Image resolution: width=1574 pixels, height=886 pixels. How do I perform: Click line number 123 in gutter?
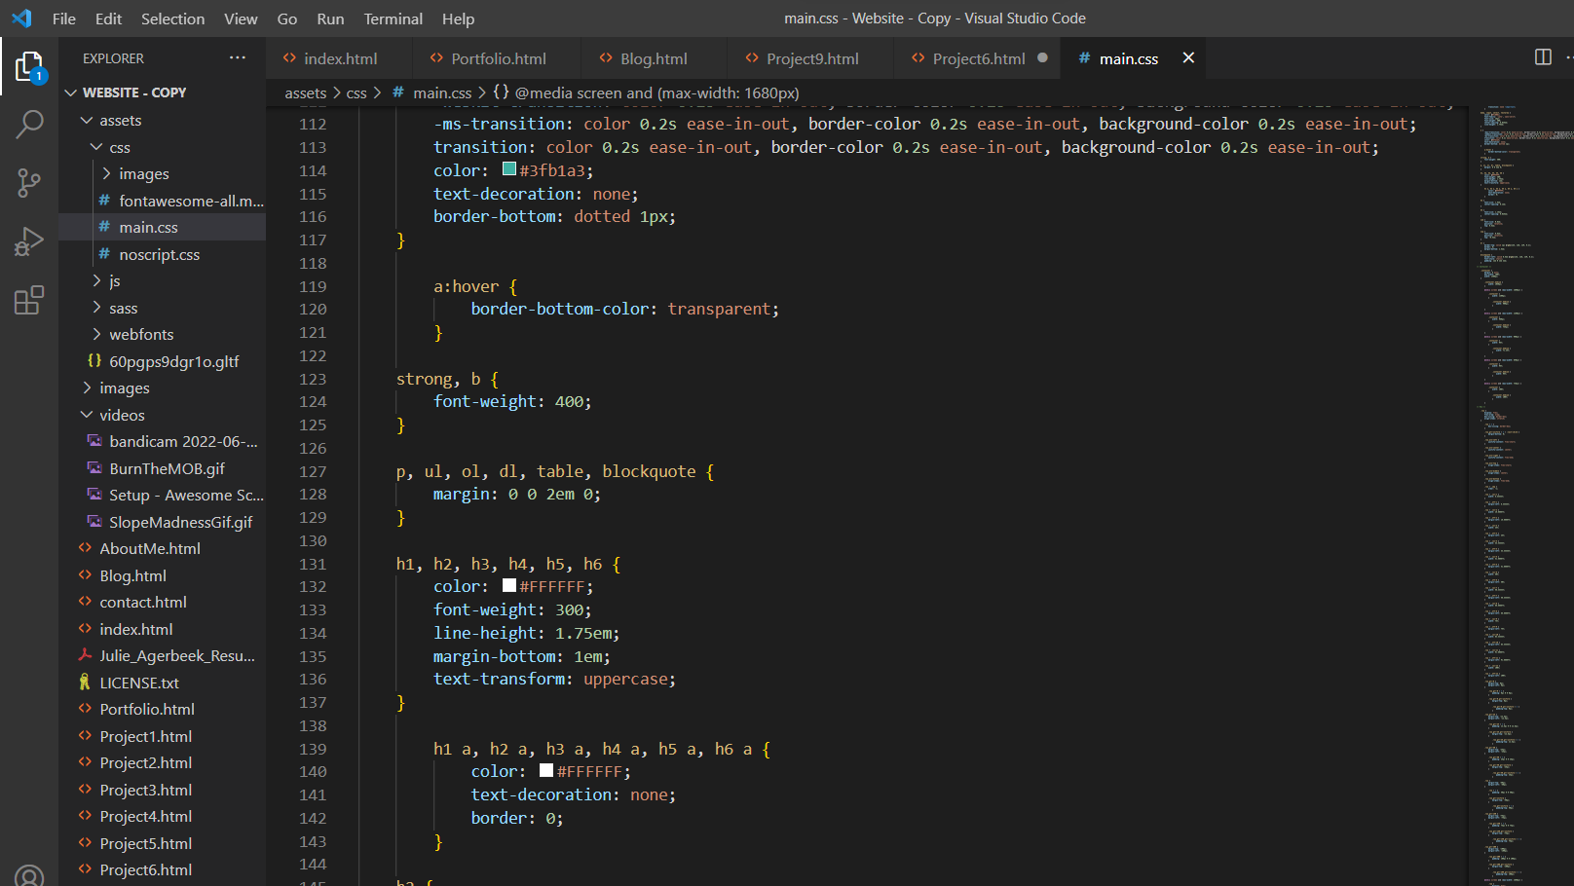point(313,379)
